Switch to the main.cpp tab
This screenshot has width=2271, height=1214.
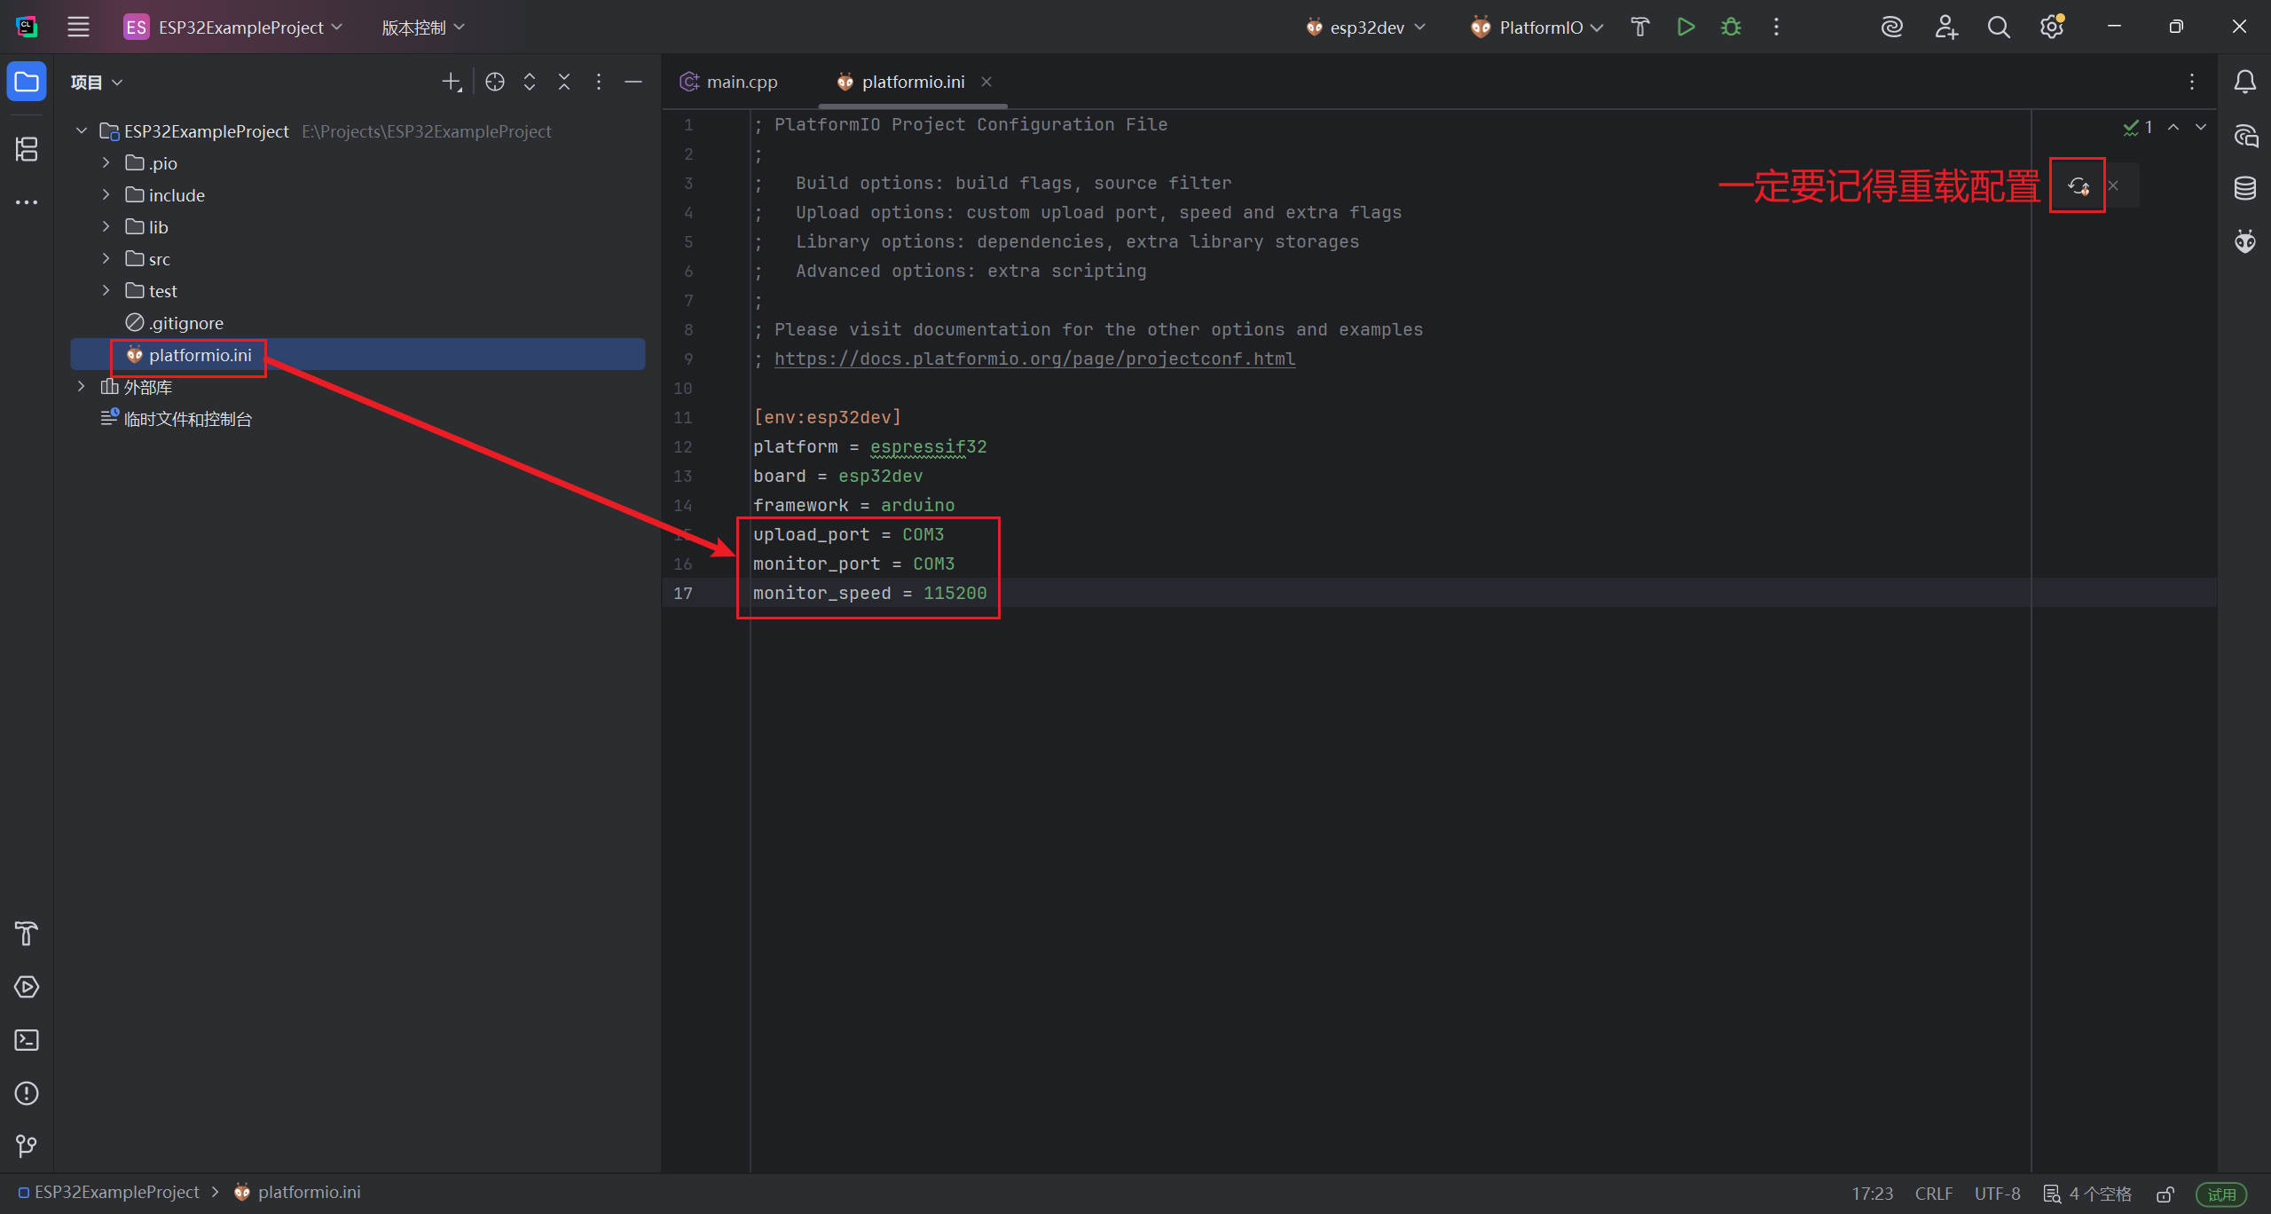(729, 82)
